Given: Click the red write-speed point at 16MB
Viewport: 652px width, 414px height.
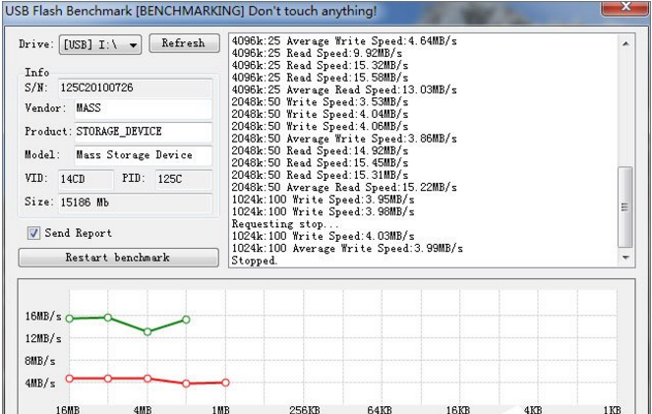Looking at the screenshot, I should pos(70,379).
